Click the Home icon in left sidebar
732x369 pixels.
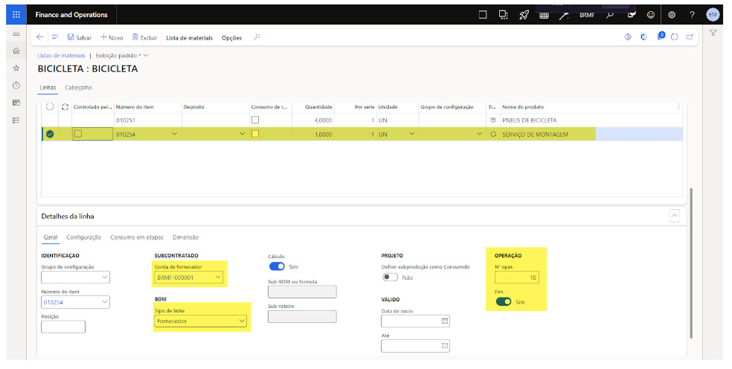[16, 51]
